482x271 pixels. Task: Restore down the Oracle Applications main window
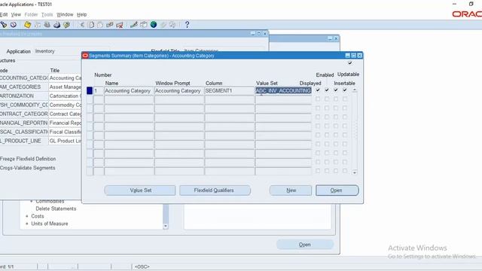pos(471,4)
